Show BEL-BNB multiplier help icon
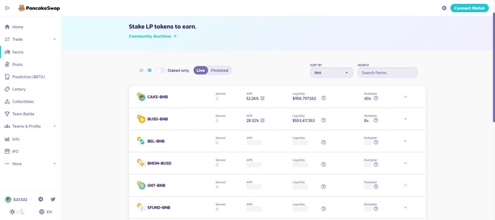This screenshot has width=495, height=220. (x=376, y=142)
